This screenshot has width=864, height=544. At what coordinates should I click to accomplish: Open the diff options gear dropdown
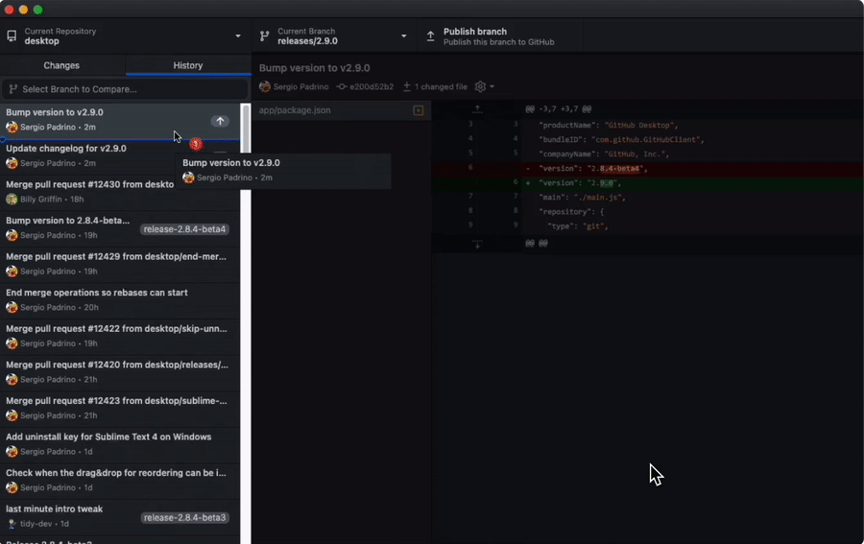click(x=485, y=86)
